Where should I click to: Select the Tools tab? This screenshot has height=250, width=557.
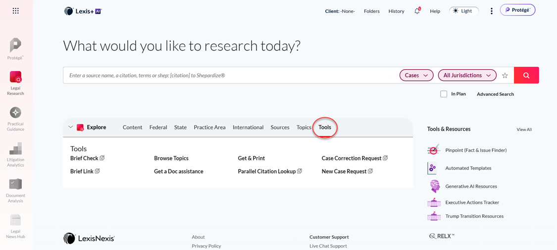click(x=325, y=127)
